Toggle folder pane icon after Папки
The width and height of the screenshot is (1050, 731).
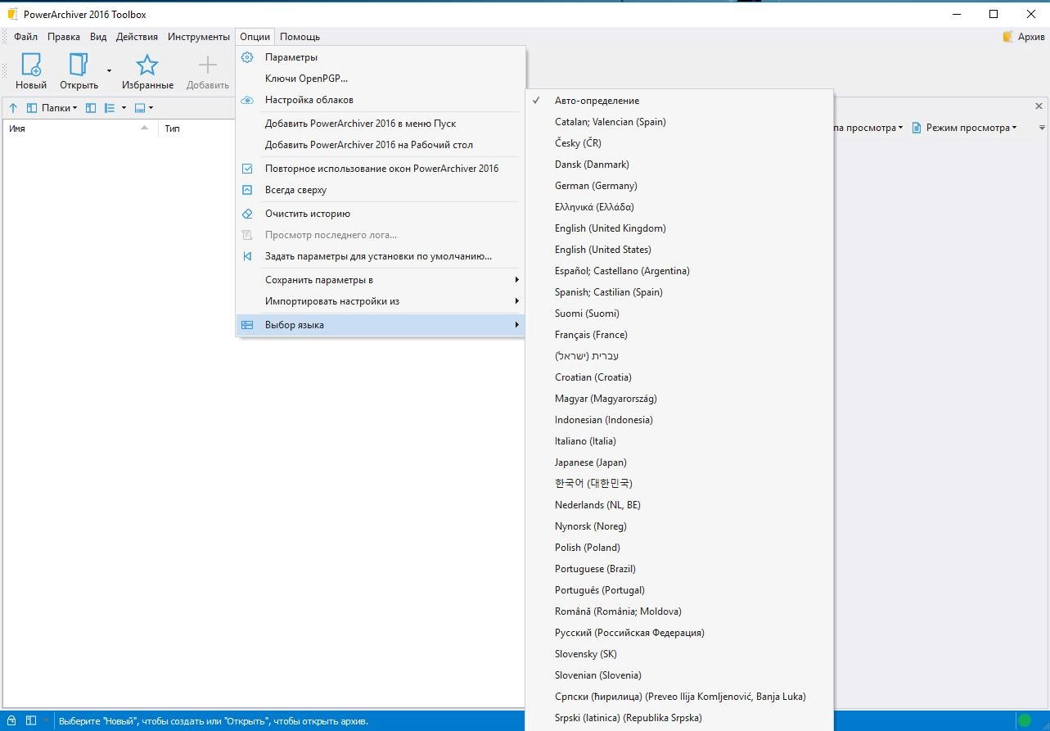click(x=91, y=108)
